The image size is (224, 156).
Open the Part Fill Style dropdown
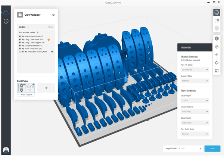coord(195,70)
